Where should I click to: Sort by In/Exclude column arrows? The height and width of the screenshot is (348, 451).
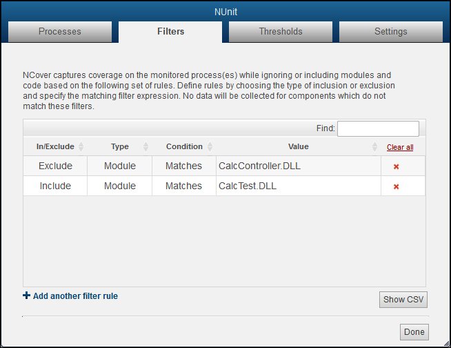coord(81,147)
